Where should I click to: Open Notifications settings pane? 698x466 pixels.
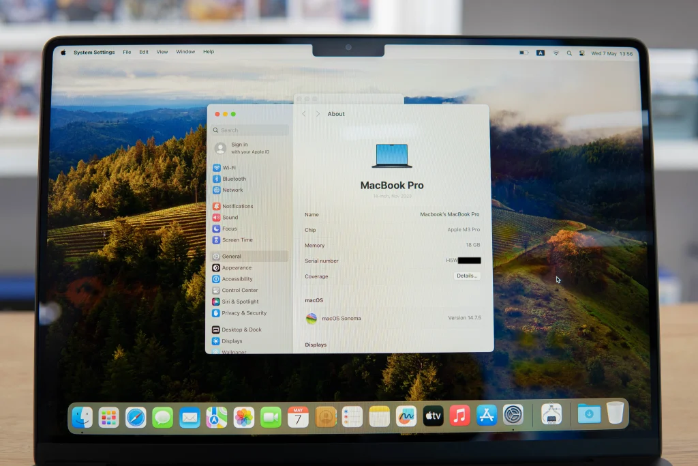(237, 206)
